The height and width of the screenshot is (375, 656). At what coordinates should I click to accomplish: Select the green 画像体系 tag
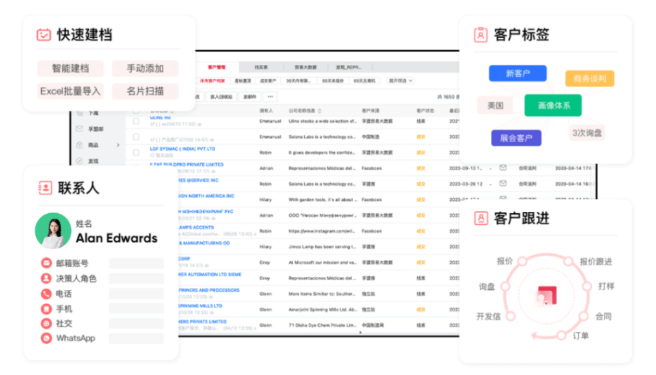[x=553, y=105]
